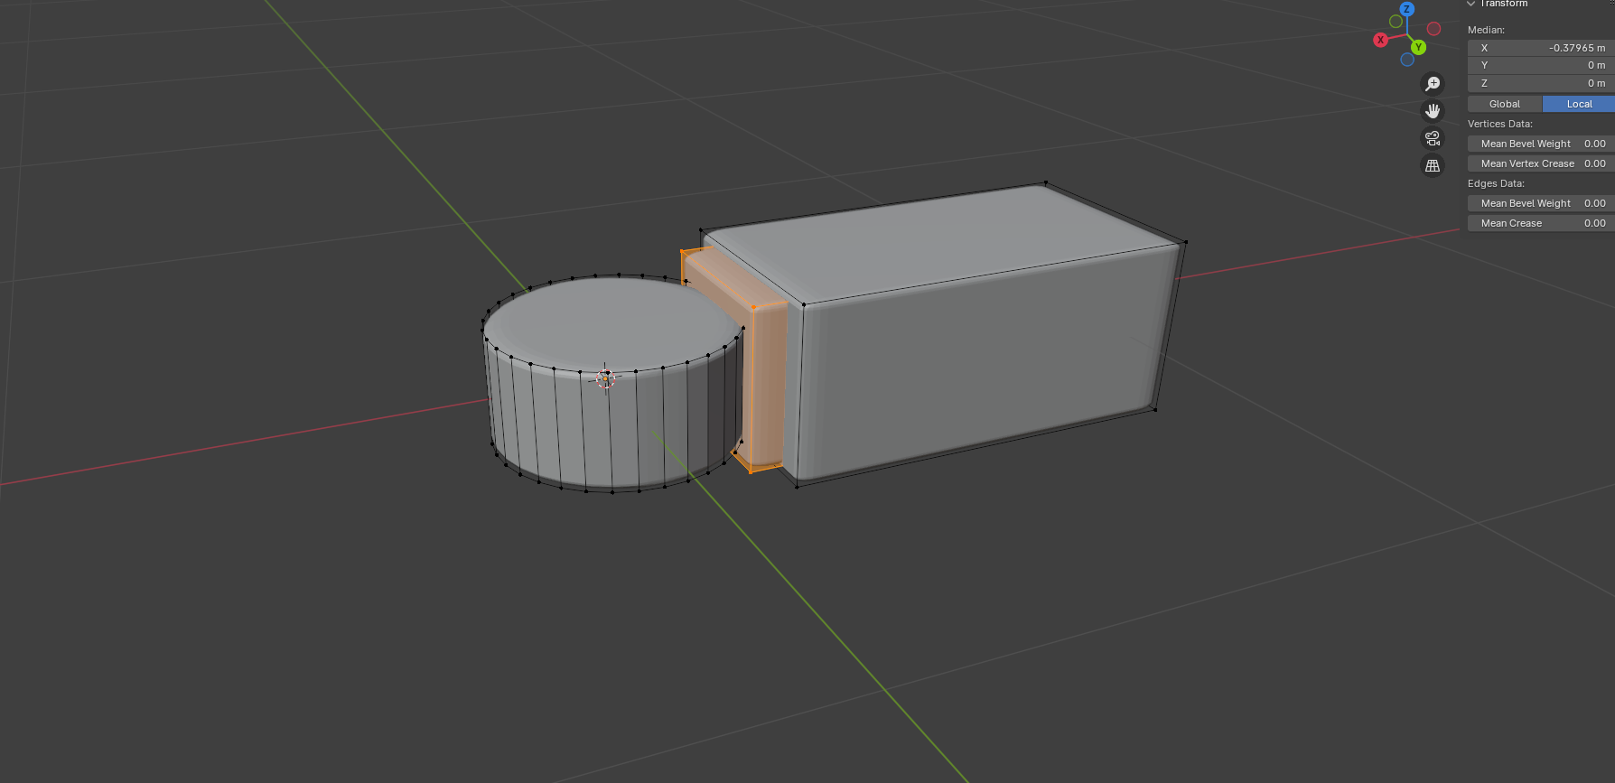
Task: Click the 3D cursor on the cylinder
Action: pos(605,379)
